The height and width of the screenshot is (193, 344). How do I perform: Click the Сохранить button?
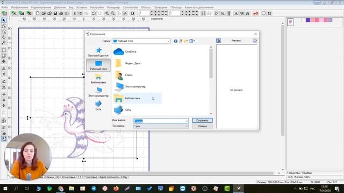202,120
